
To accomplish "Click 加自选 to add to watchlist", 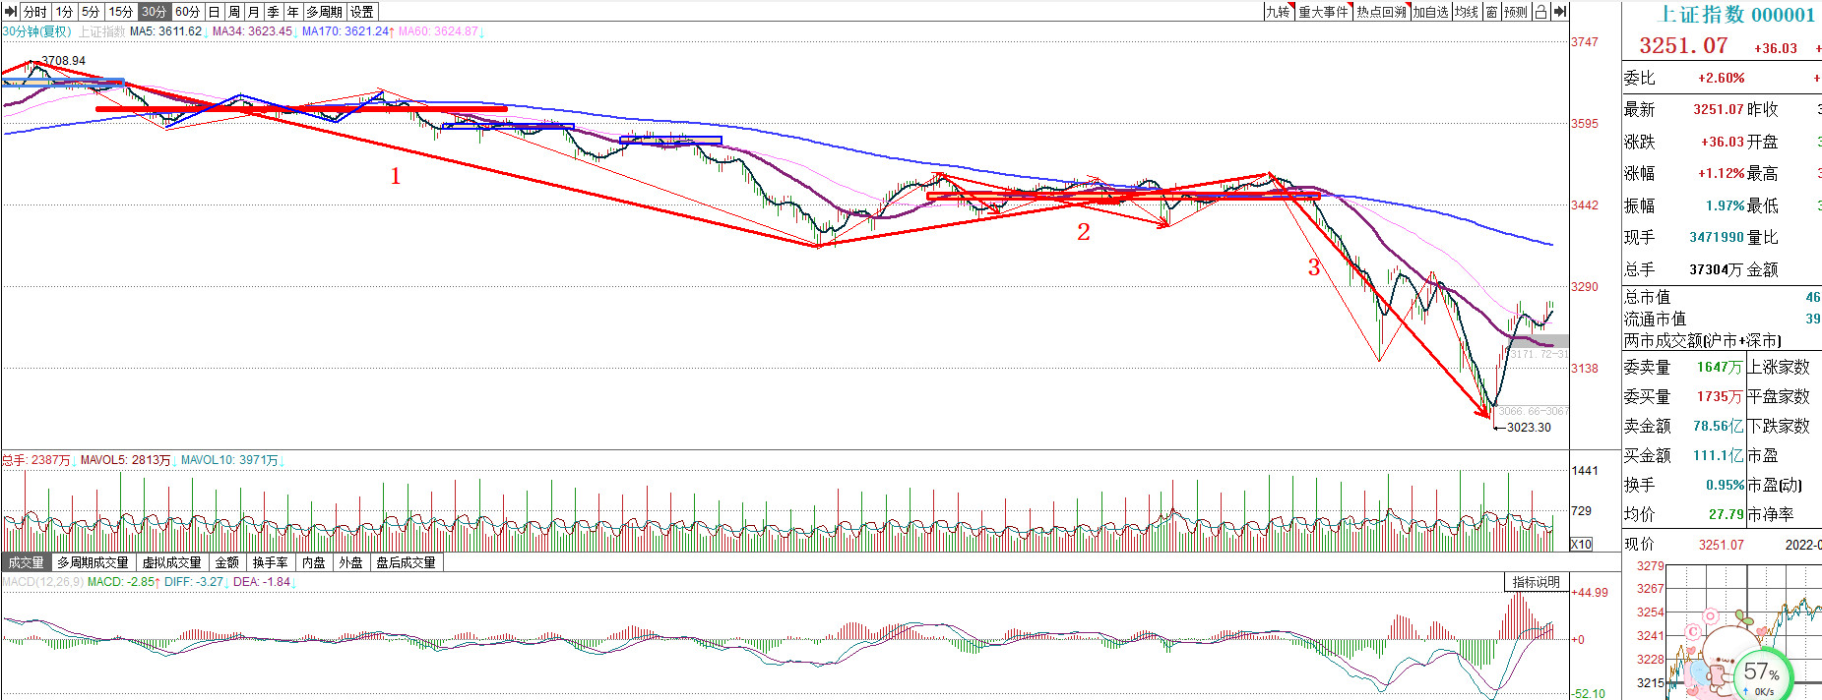I will click(1431, 12).
